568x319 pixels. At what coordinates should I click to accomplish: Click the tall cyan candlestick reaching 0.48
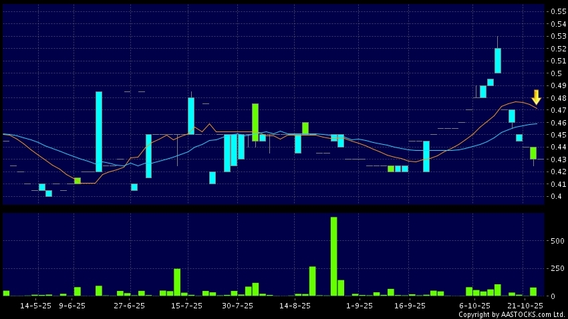pyautogui.click(x=99, y=131)
